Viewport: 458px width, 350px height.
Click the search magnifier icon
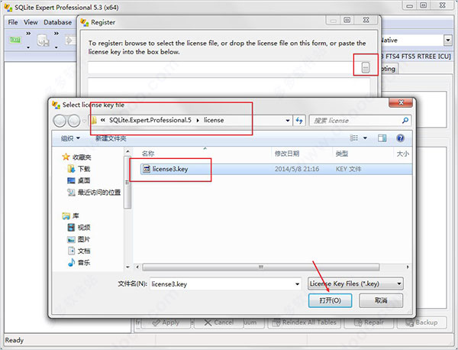click(x=405, y=120)
